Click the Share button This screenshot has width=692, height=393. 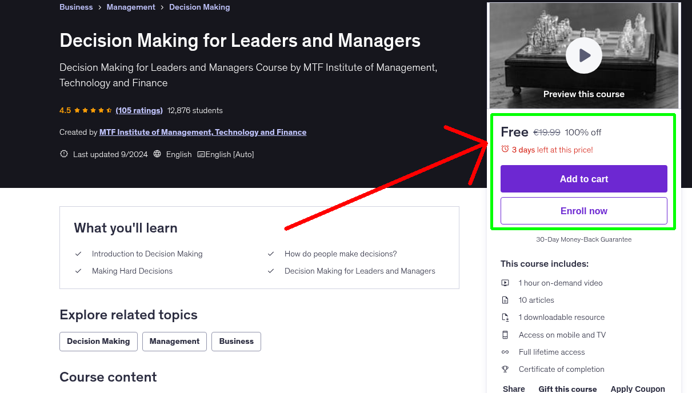(514, 389)
